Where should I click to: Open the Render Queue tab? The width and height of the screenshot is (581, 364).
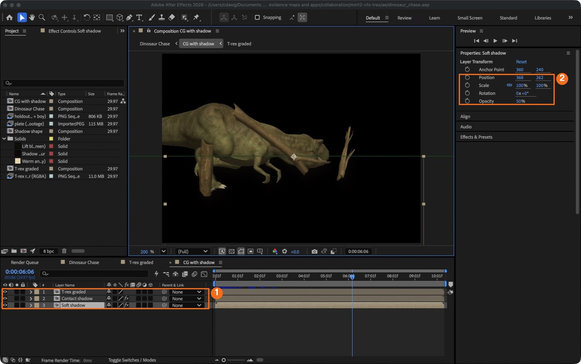25,262
